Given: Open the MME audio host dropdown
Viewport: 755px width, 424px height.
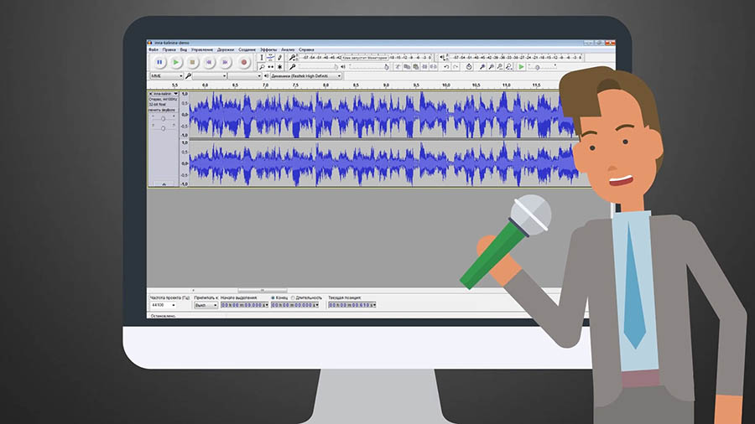Looking at the screenshot, I should pyautogui.click(x=166, y=76).
